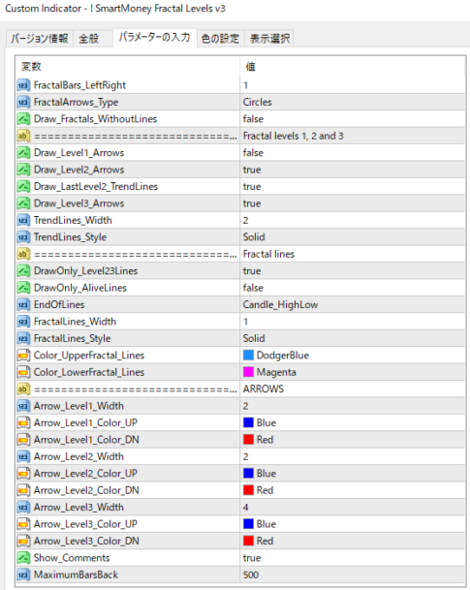The height and width of the screenshot is (590, 470).
Task: Open the EndOfLines Candle_HighLow dropdown value
Action: pos(353,305)
